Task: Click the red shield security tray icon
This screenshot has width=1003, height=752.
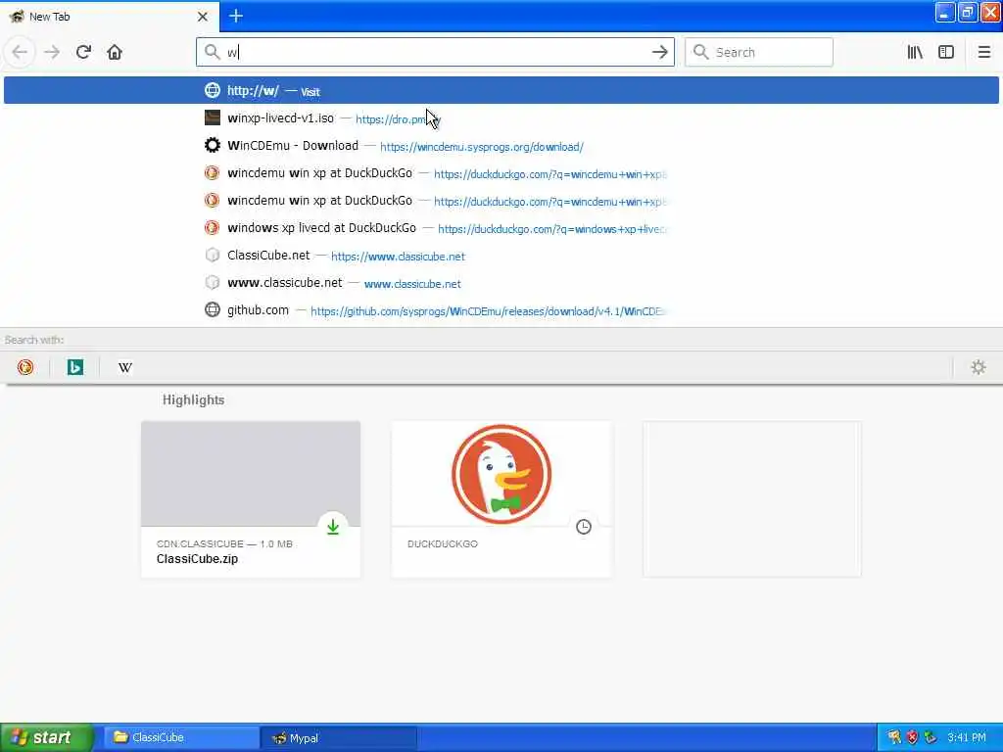Action: pos(912,737)
